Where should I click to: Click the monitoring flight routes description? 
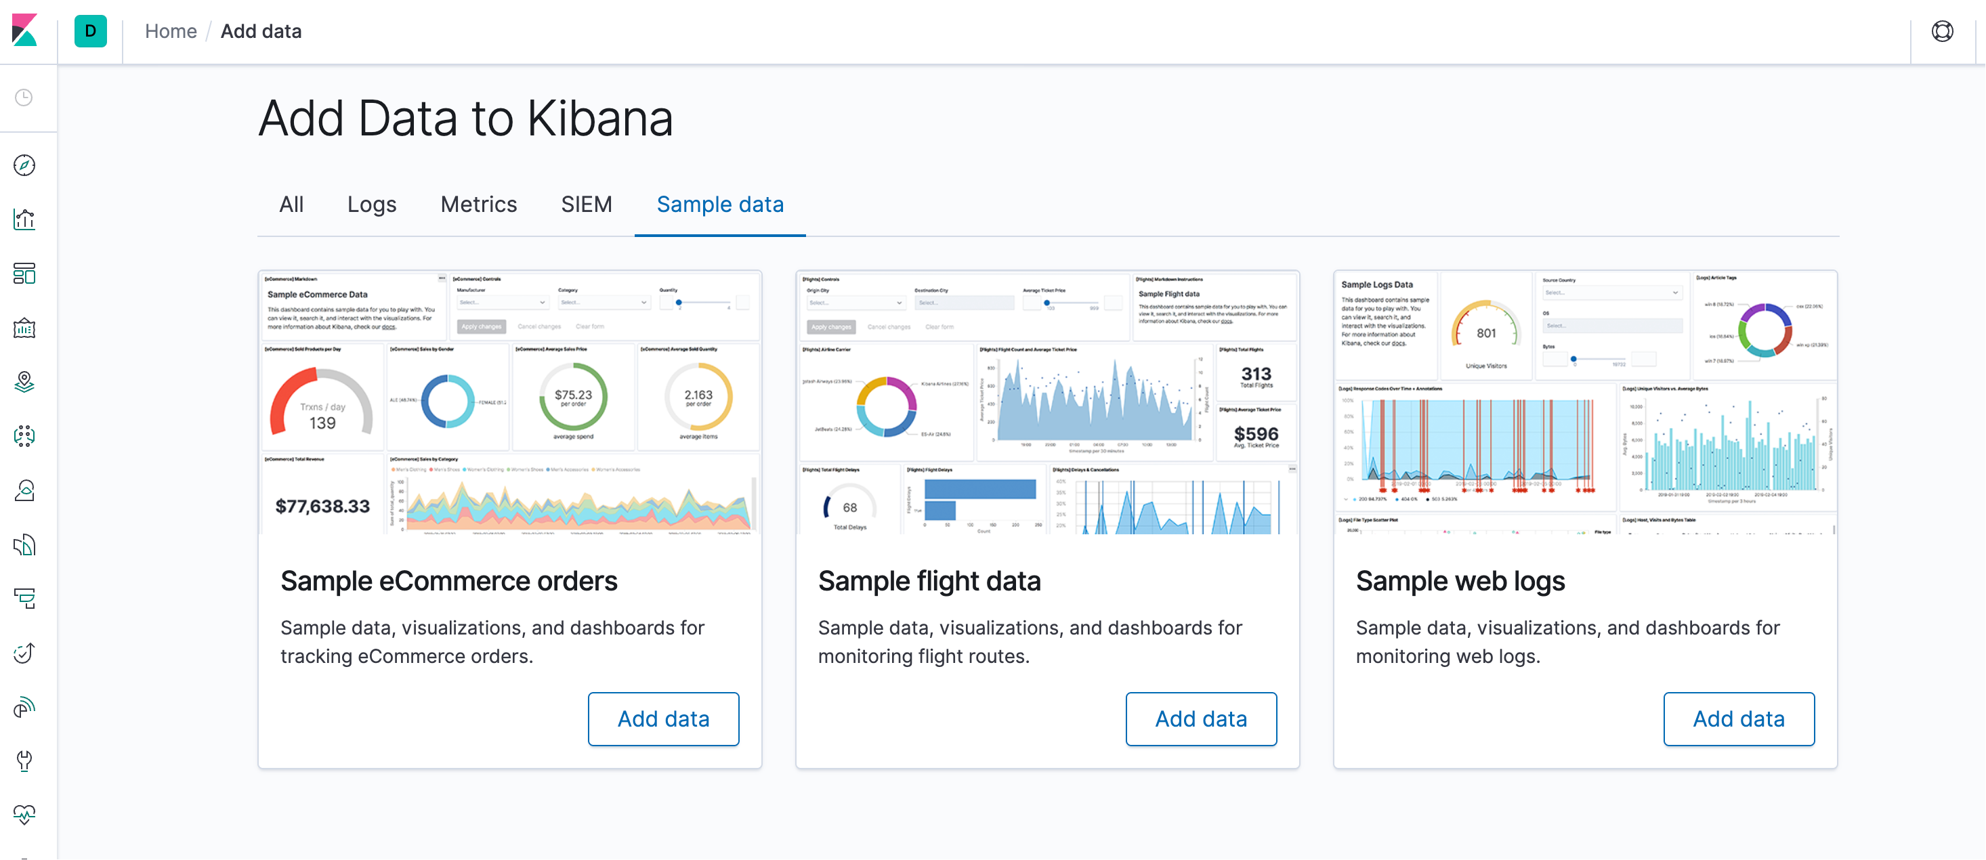click(1030, 642)
